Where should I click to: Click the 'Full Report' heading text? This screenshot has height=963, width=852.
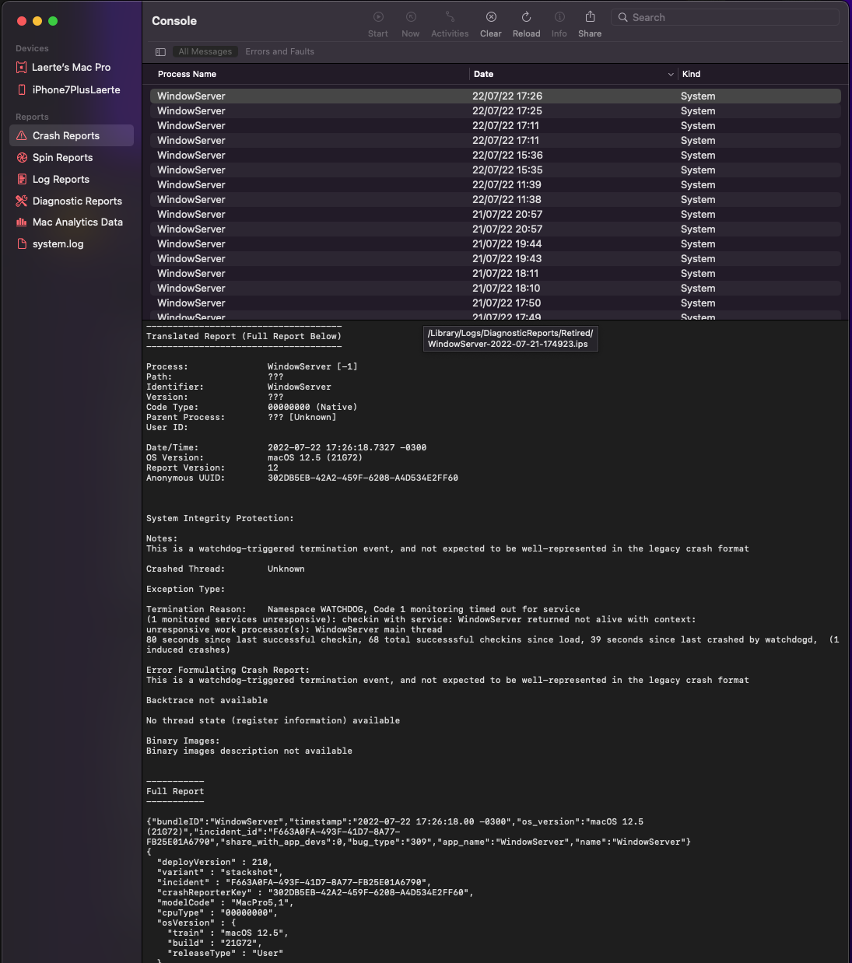tap(175, 791)
